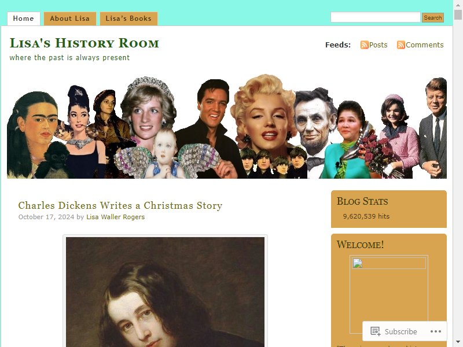Click the Search button

(432, 18)
